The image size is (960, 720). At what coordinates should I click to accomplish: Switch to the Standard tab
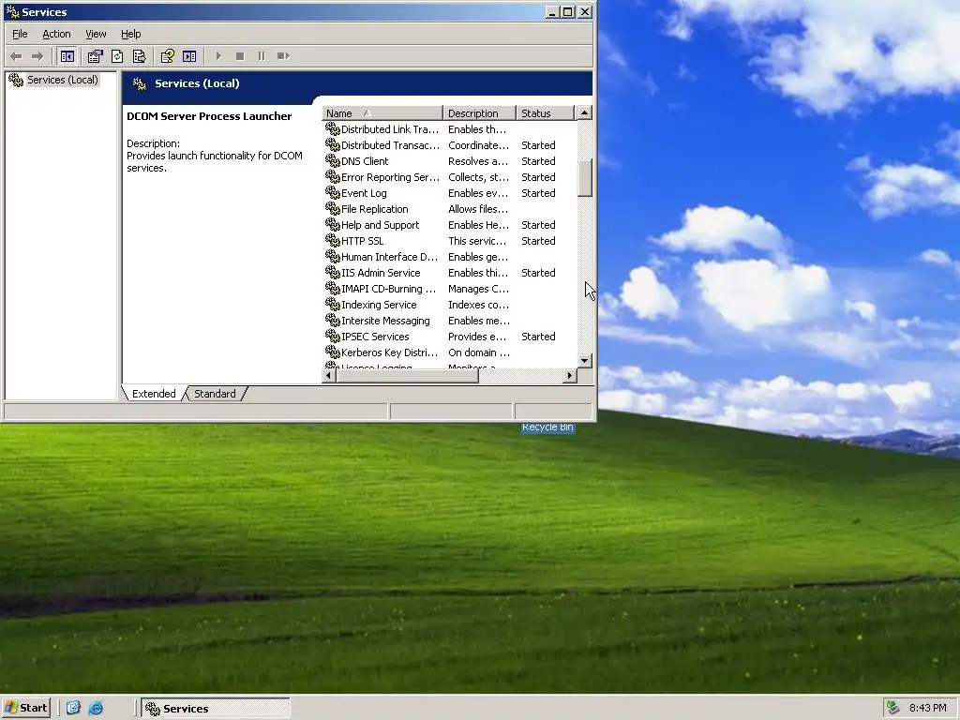[215, 394]
